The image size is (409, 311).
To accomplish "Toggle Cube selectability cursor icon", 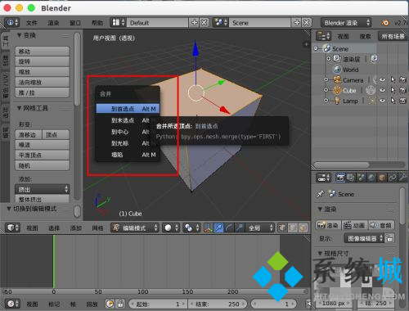I will 393,90.
